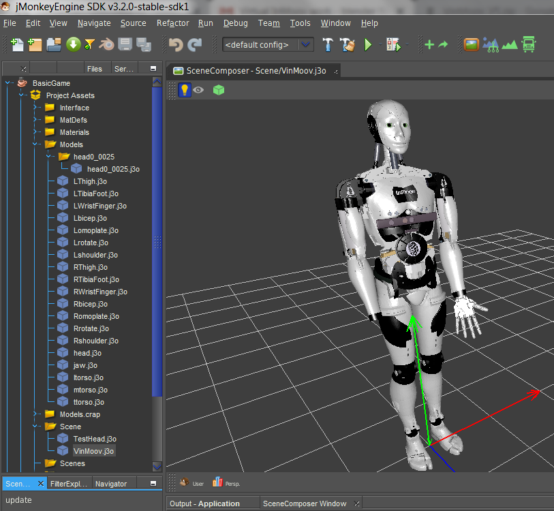The height and width of the screenshot is (511, 554).
Task: Click the Persp projection icon
Action: 217,482
